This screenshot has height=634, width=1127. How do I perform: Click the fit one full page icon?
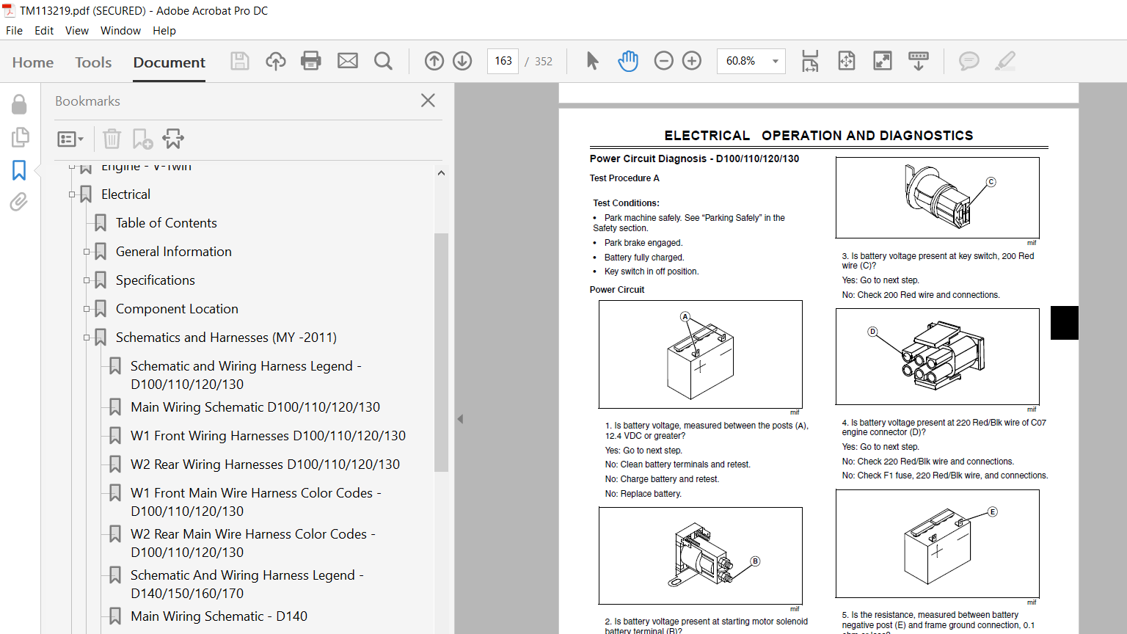coord(847,61)
